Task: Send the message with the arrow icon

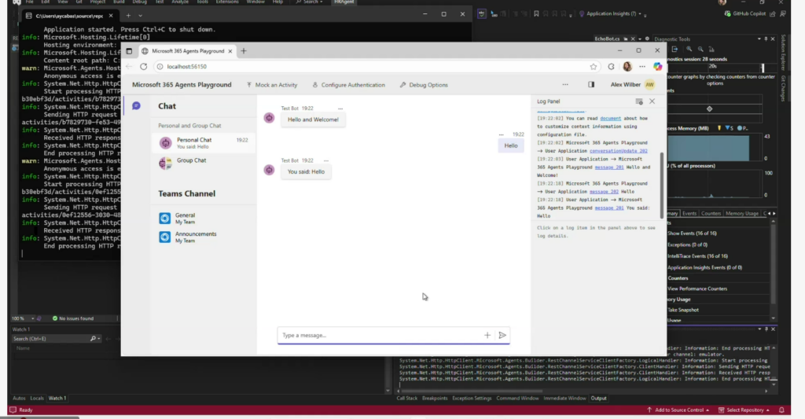Action: click(x=502, y=336)
